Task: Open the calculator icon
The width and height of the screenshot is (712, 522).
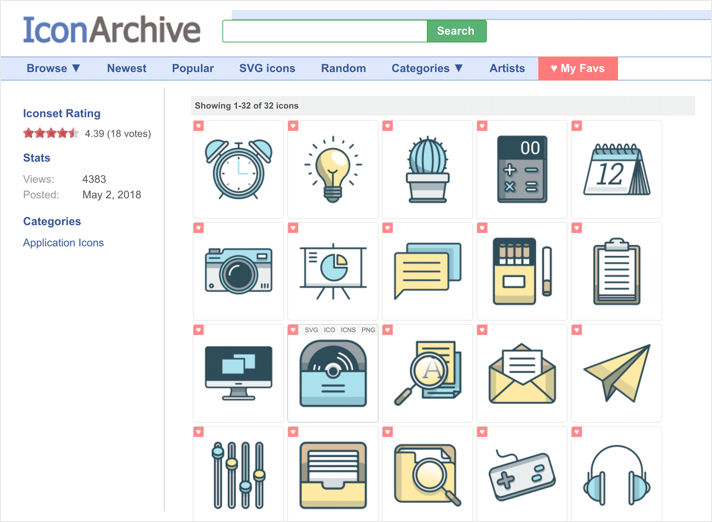Action: pyautogui.click(x=522, y=169)
